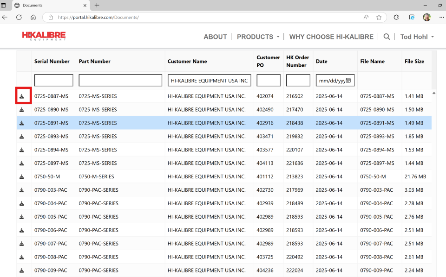Sort by File Size column header

pyautogui.click(x=414, y=61)
